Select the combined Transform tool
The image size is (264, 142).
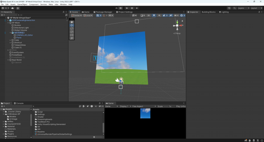(72, 38)
